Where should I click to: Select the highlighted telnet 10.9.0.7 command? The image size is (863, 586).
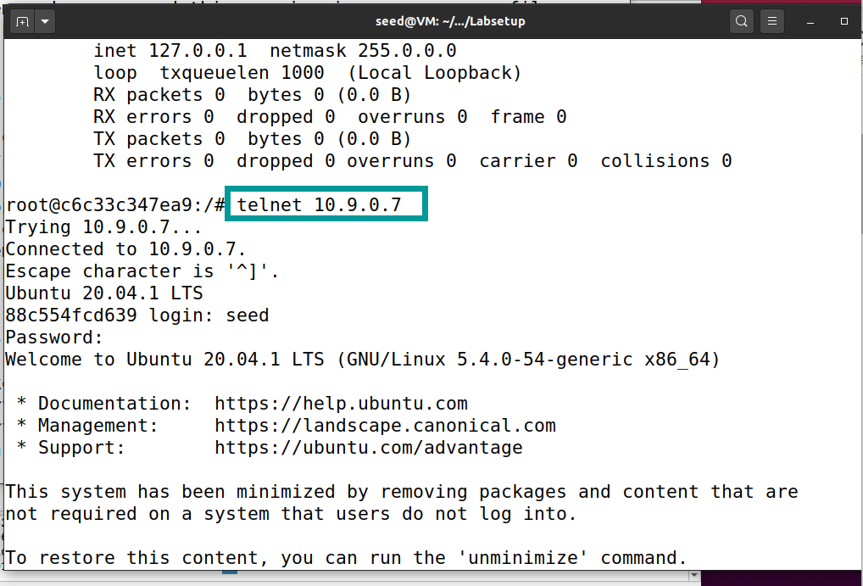click(x=326, y=204)
